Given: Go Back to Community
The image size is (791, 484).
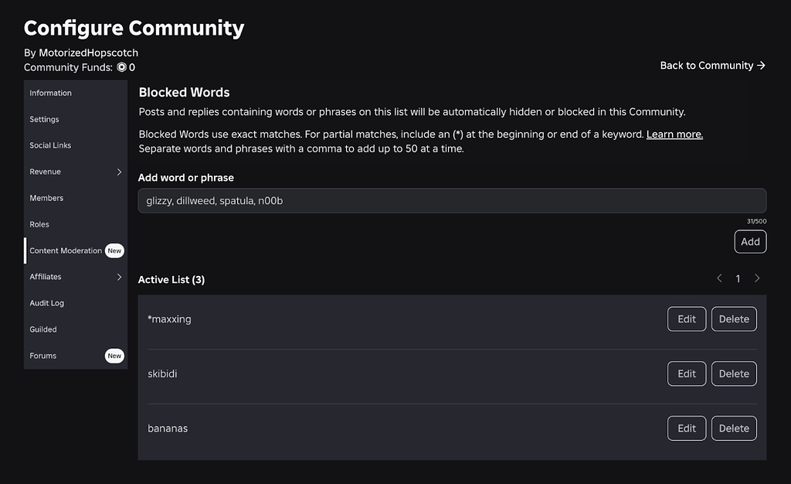Looking at the screenshot, I should click(x=705, y=66).
